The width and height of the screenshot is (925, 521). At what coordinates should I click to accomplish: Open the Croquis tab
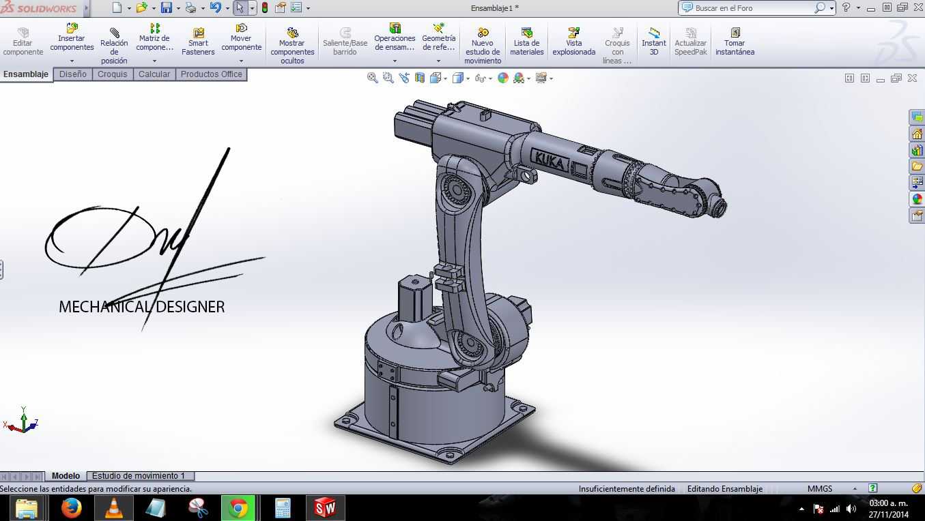click(x=112, y=74)
